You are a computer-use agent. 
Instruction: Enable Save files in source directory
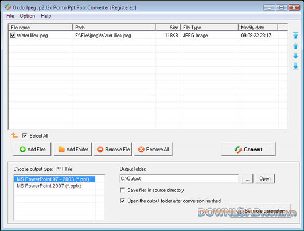(x=123, y=190)
